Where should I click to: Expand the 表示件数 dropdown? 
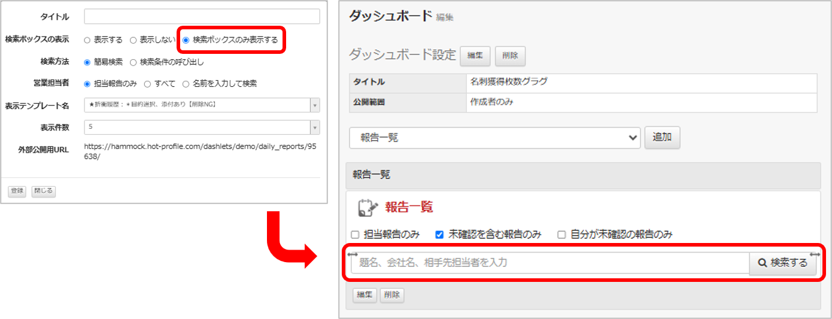click(x=315, y=127)
